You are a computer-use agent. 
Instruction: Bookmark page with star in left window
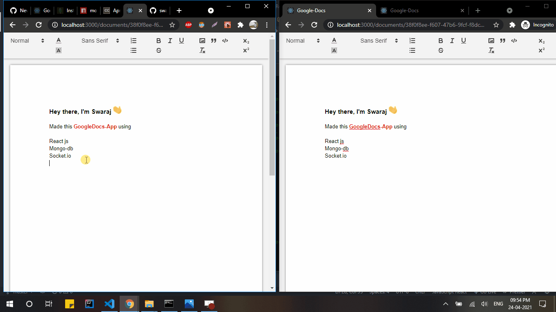172,25
